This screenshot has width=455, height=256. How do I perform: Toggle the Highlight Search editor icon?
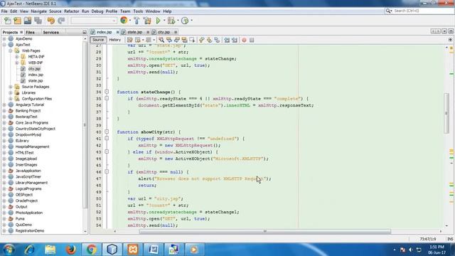pos(184,40)
